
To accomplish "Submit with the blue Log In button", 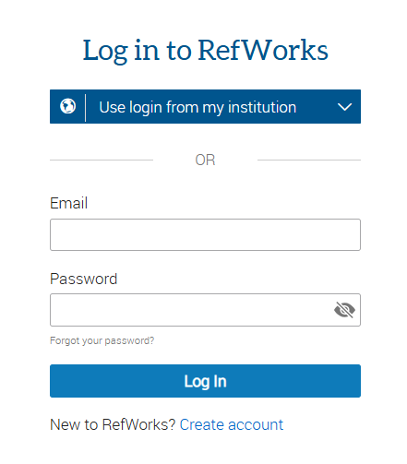I will pos(205,381).
